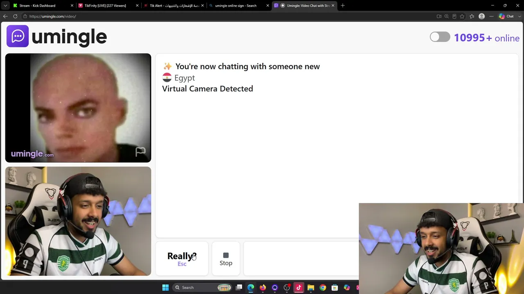Viewport: 524px width, 294px height.
Task: Switch to umingle online sign Search tab
Action: (x=239, y=6)
